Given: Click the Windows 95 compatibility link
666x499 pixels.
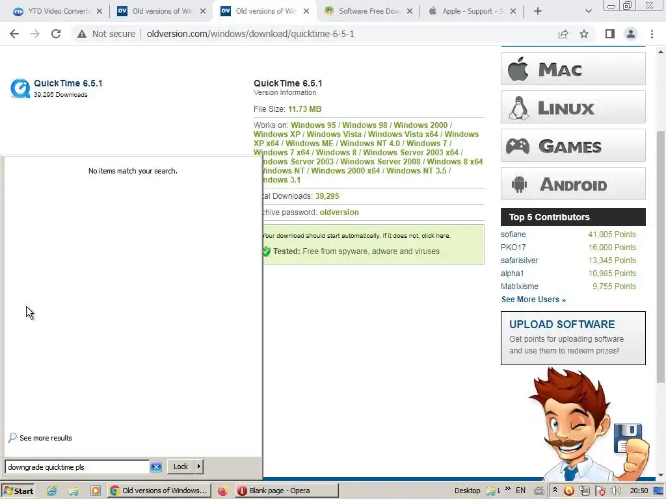Looking at the screenshot, I should (313, 125).
